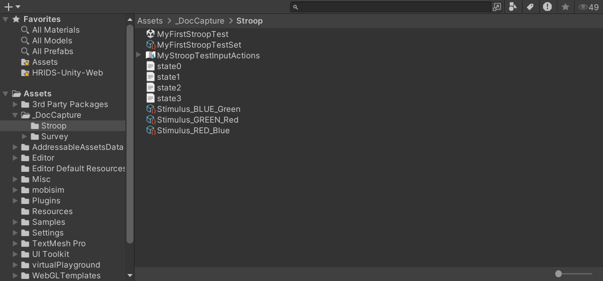The width and height of the screenshot is (603, 281).
Task: Select Stimulus_GREEN_Red asset icon
Action: (151, 120)
